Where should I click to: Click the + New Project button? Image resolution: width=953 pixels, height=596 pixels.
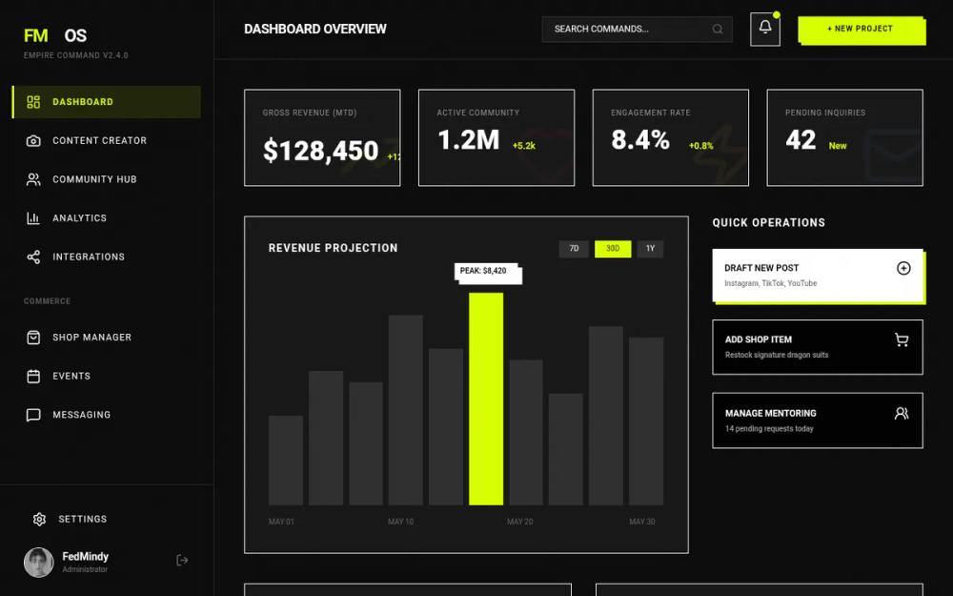[x=862, y=30]
